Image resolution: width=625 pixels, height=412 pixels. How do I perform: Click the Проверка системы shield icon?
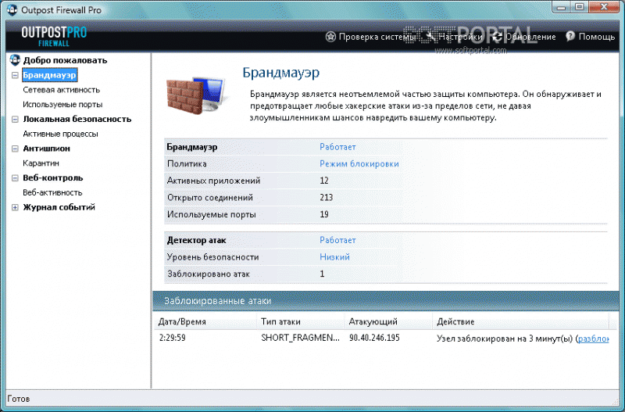tap(330, 37)
